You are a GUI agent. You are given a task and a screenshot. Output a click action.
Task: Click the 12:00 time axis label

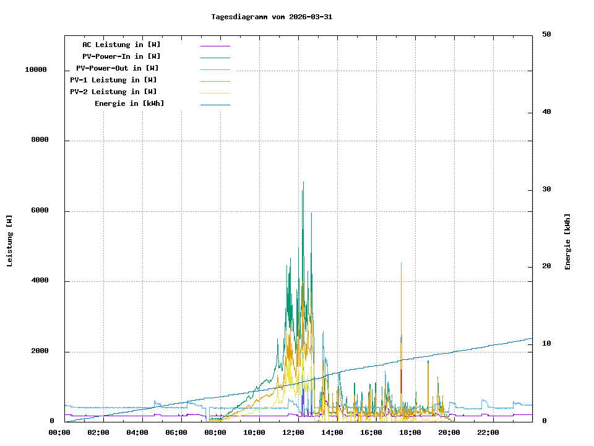[x=293, y=432]
